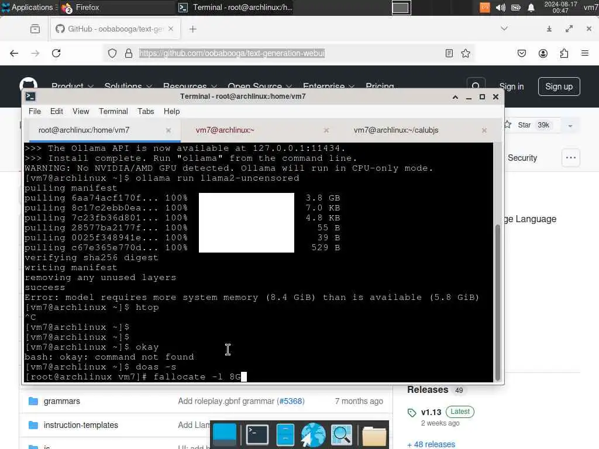Open the Firefox account icon

coord(543,53)
